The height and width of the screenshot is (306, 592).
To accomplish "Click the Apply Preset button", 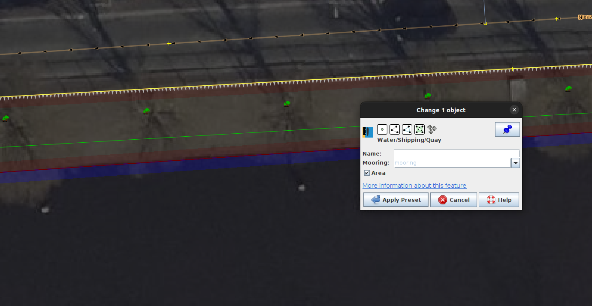I will (x=396, y=200).
